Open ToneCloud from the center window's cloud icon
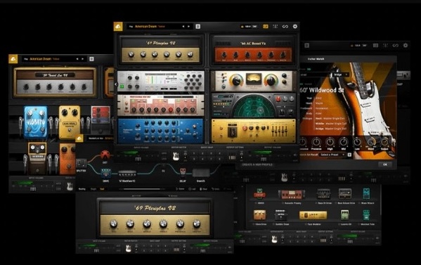The image size is (421, 265). pyautogui.click(x=118, y=26)
